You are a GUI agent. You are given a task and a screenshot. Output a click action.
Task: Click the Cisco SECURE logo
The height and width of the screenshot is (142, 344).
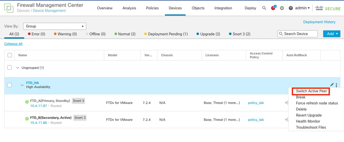point(328,8)
